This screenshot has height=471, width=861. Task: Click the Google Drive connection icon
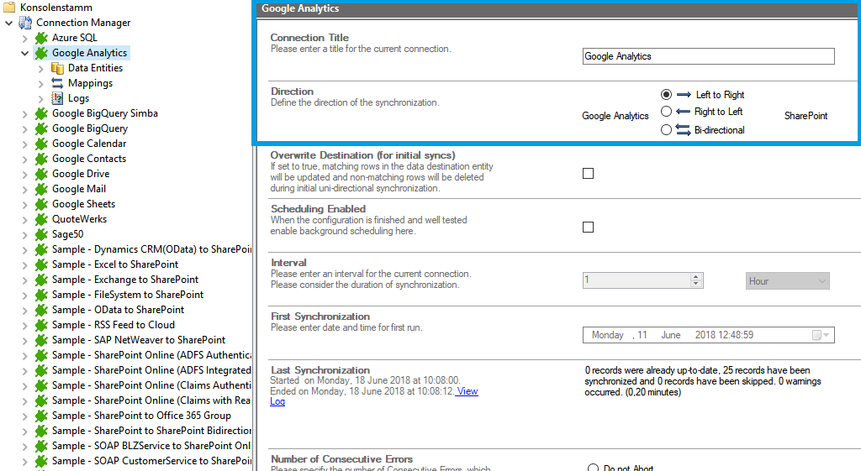(x=41, y=174)
